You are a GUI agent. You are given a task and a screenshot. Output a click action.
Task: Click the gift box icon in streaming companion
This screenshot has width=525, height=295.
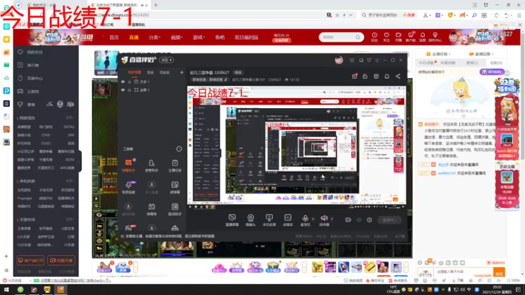(354, 76)
